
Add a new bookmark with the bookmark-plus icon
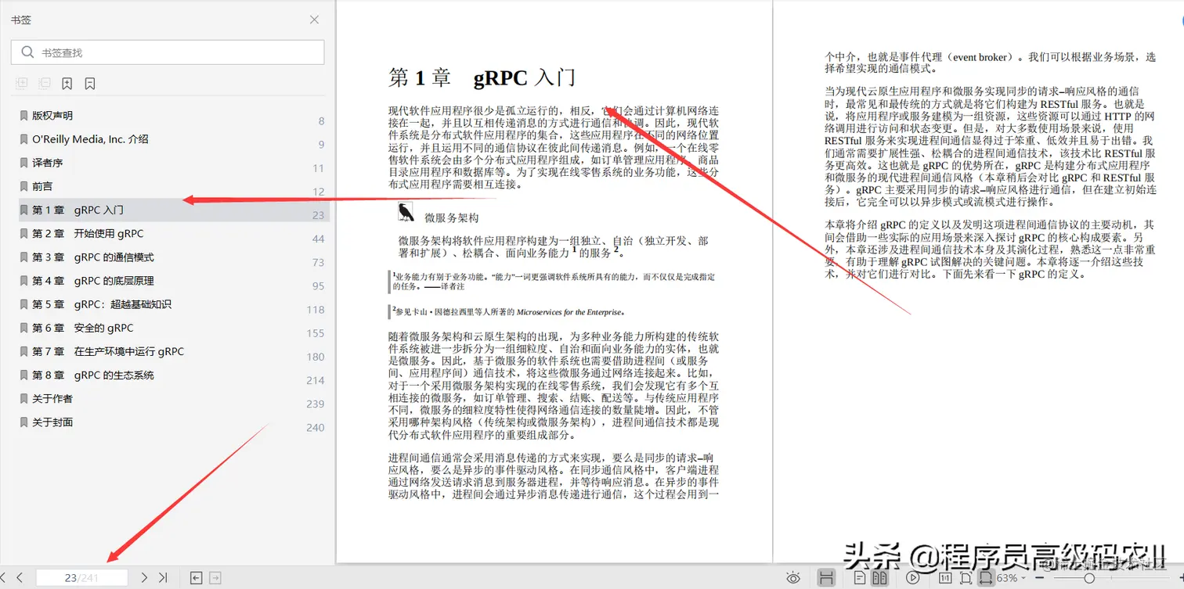tap(67, 83)
